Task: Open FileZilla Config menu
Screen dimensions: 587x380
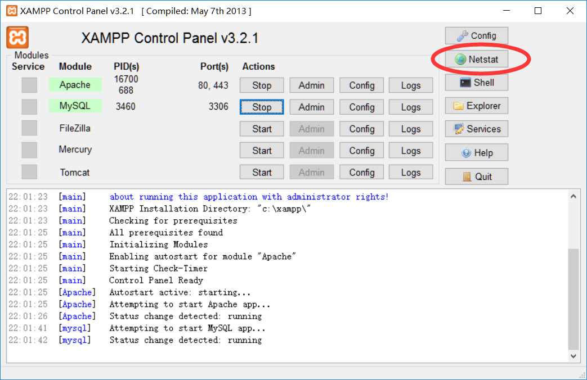Action: click(x=362, y=129)
